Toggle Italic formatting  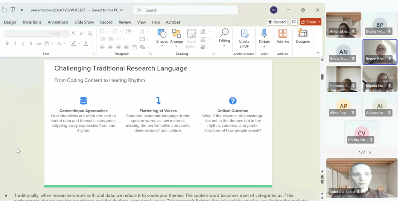tap(15, 43)
